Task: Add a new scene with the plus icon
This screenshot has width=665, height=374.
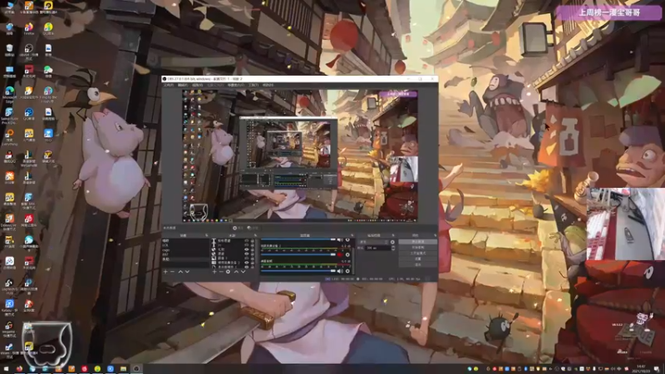Action: coord(165,272)
